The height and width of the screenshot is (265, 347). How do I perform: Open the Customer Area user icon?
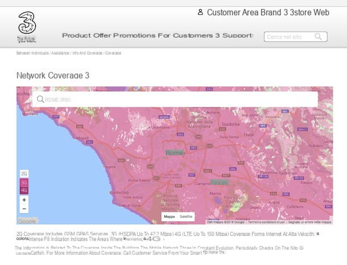click(200, 12)
